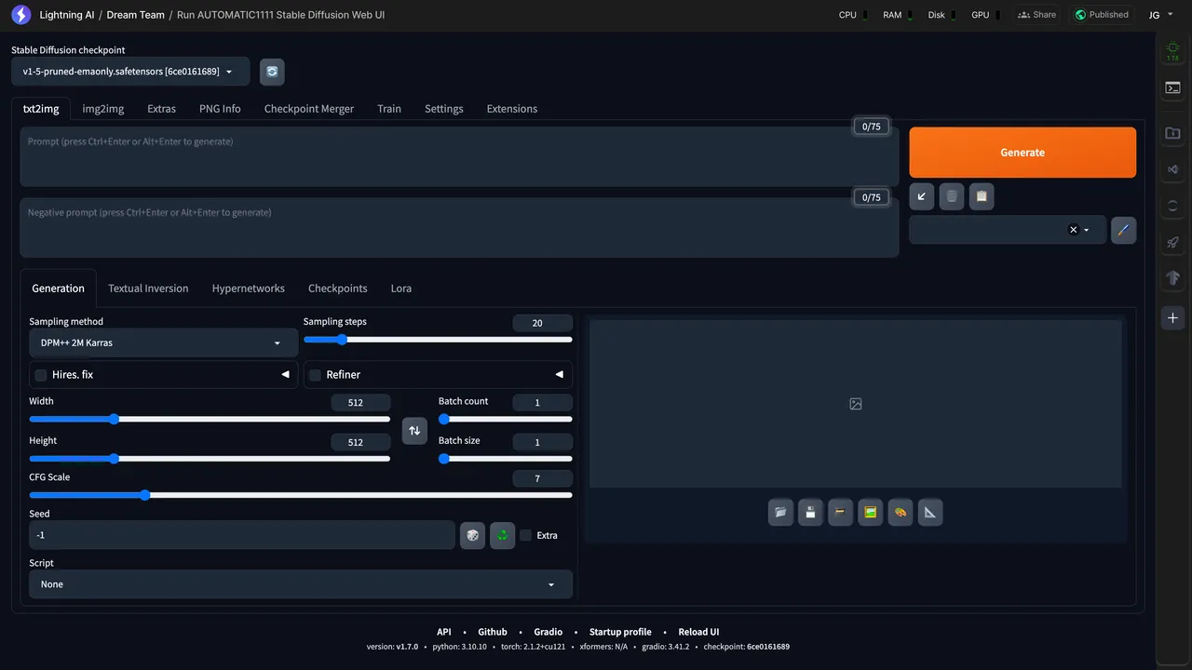
Task: Open the Checkpoint Merger tab
Action: (x=309, y=109)
